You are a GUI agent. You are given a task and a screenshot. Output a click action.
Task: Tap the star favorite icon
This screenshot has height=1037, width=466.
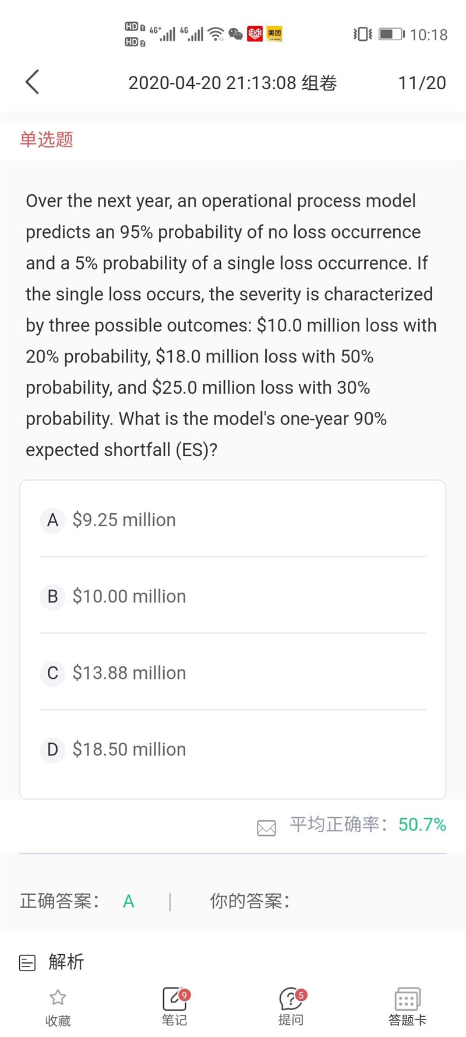click(x=58, y=998)
